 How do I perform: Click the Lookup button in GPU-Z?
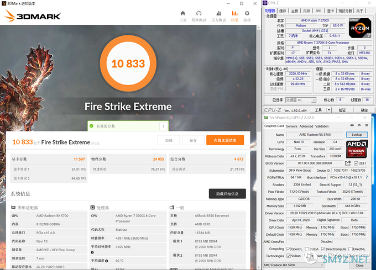tap(357, 135)
